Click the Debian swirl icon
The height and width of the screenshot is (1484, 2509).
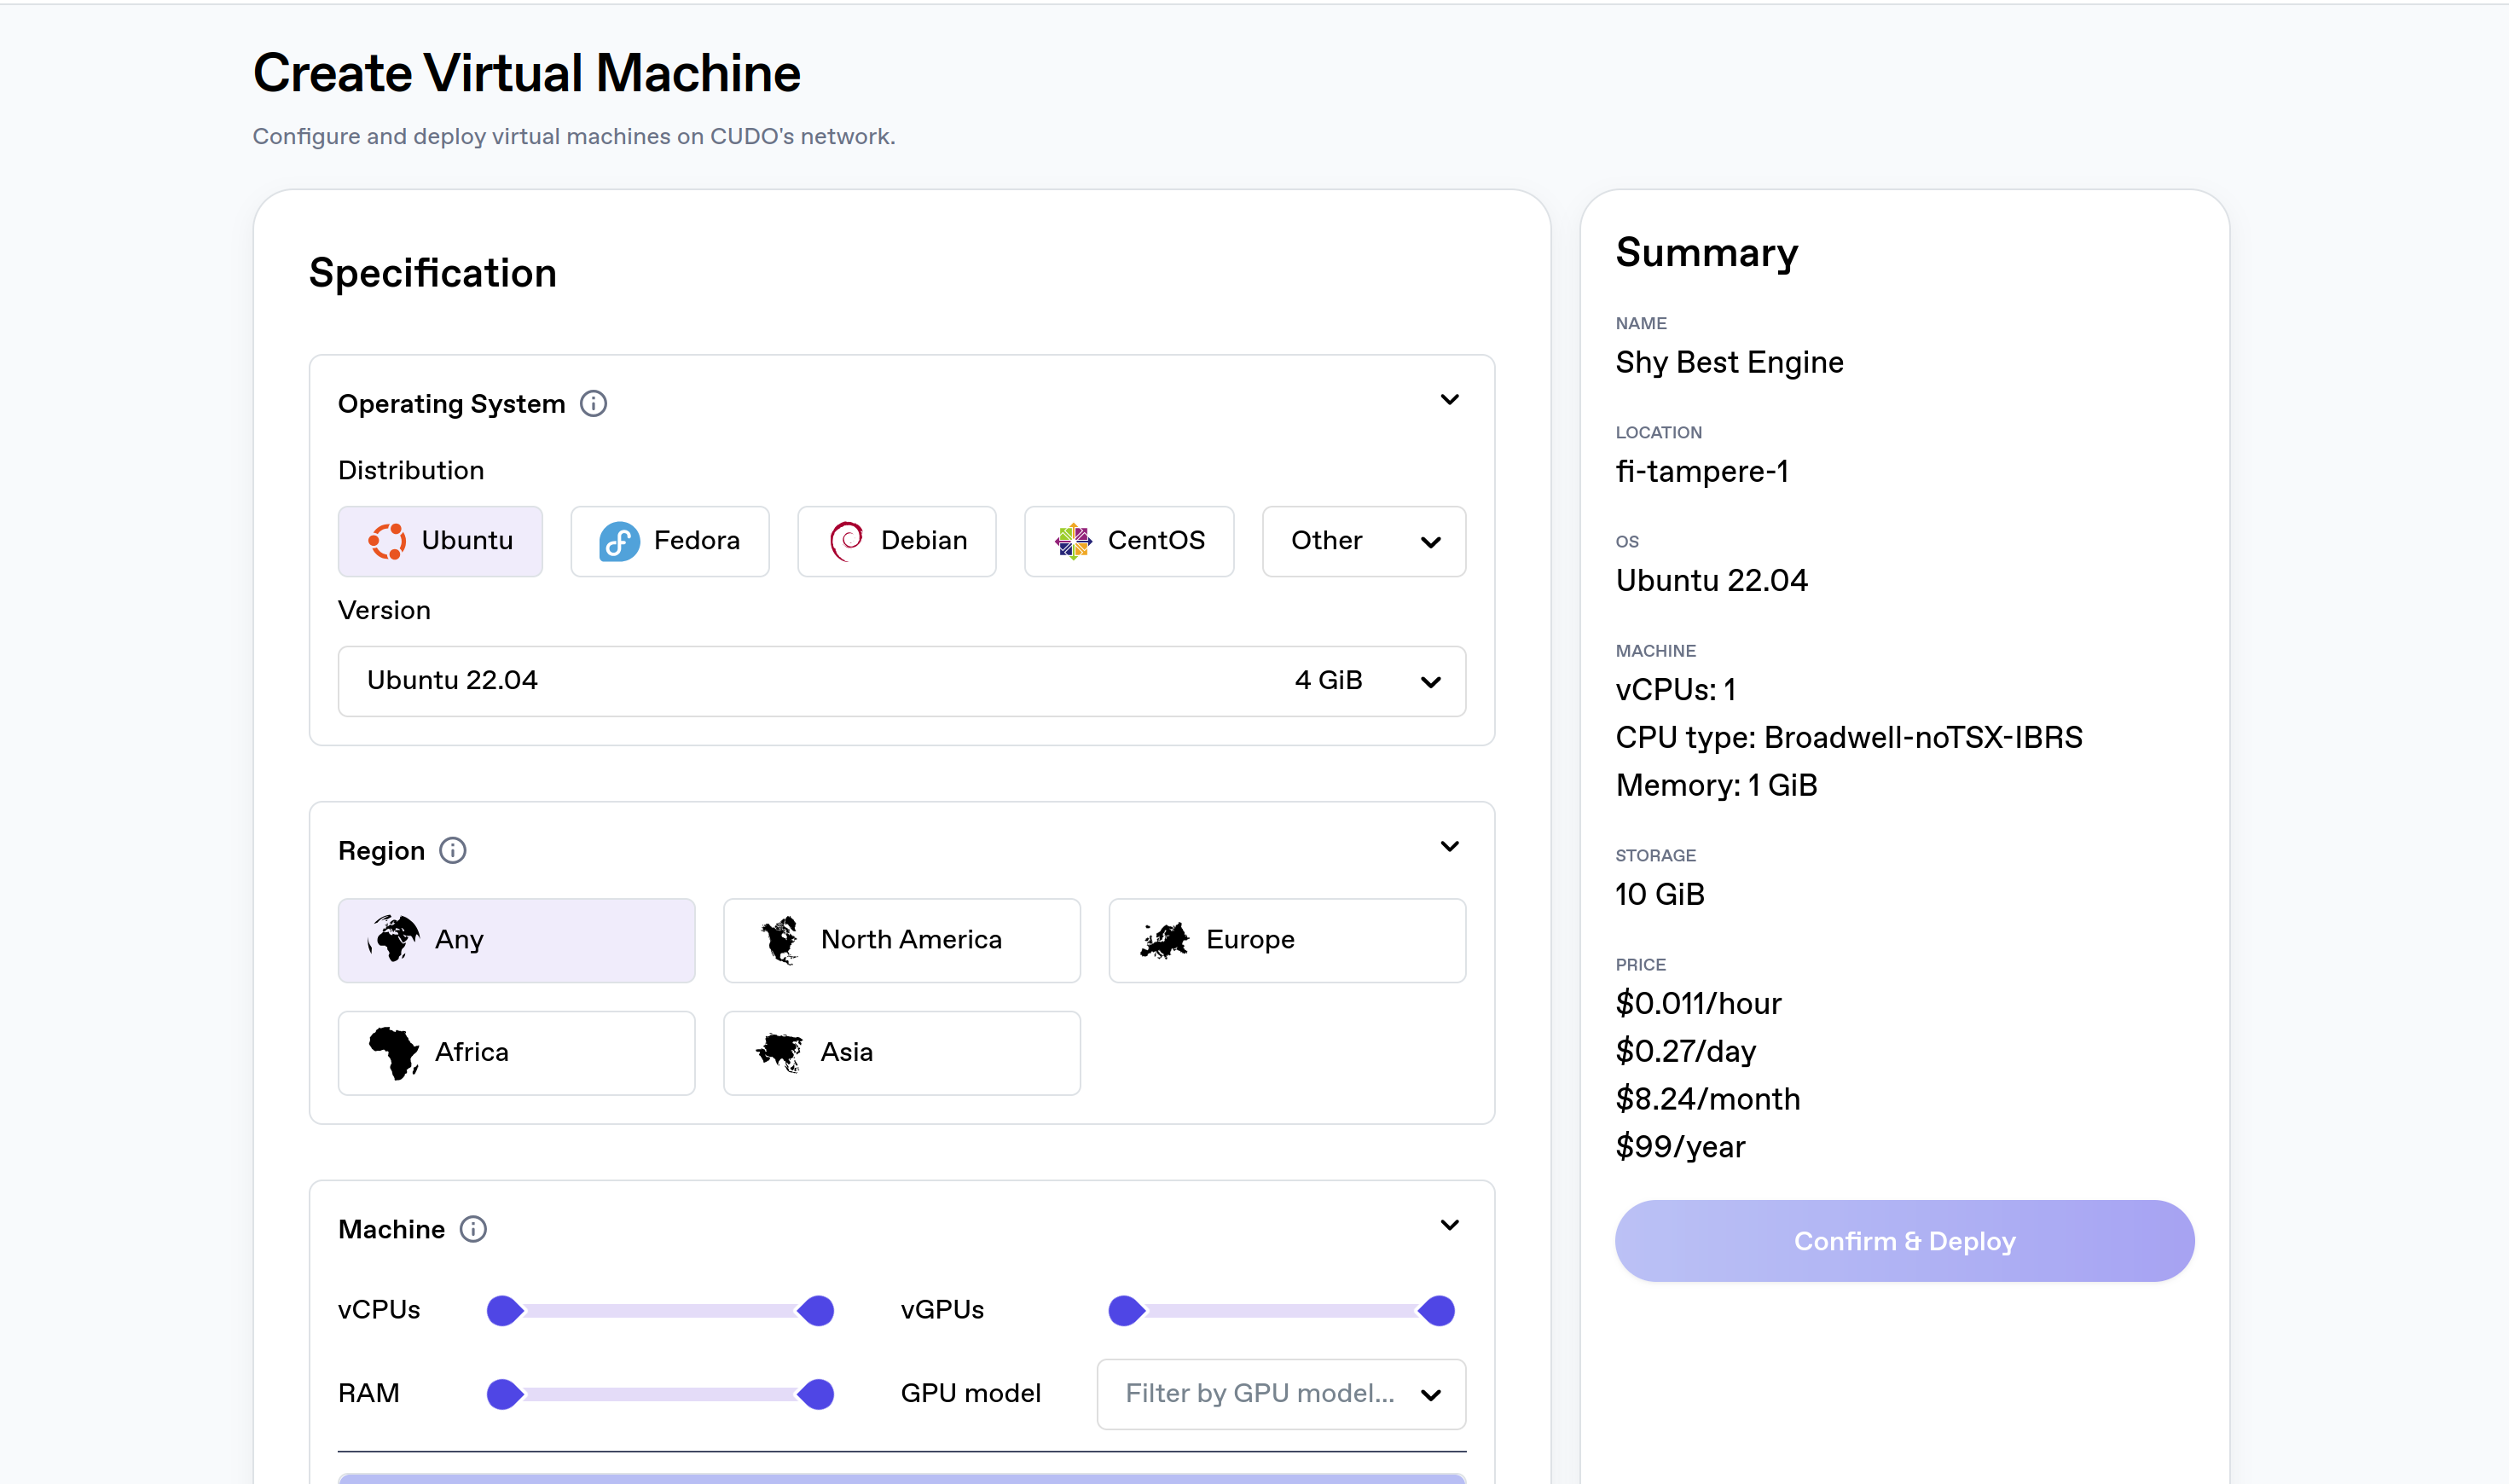tap(847, 541)
